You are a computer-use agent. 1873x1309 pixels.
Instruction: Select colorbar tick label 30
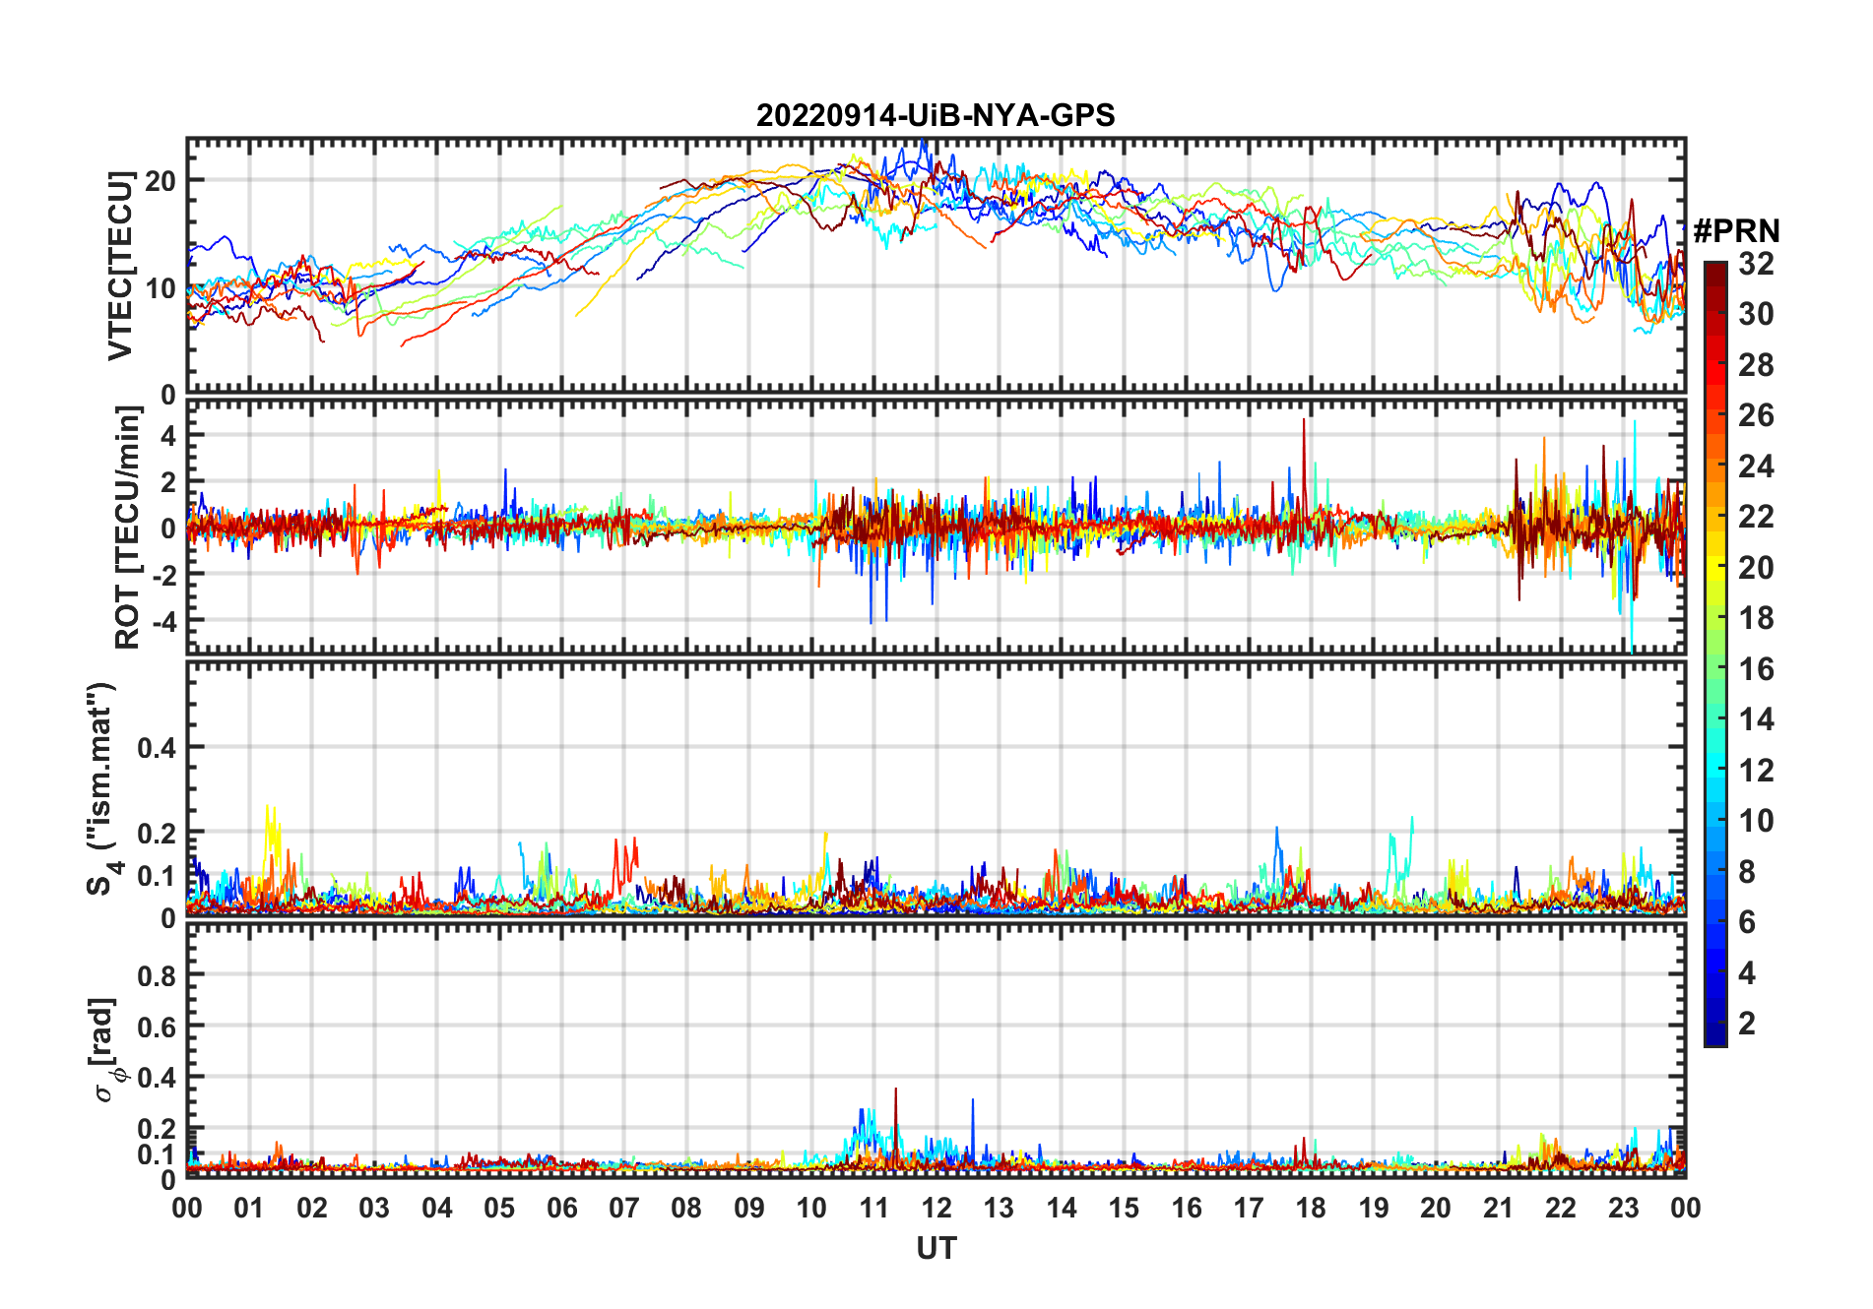(x=1756, y=315)
